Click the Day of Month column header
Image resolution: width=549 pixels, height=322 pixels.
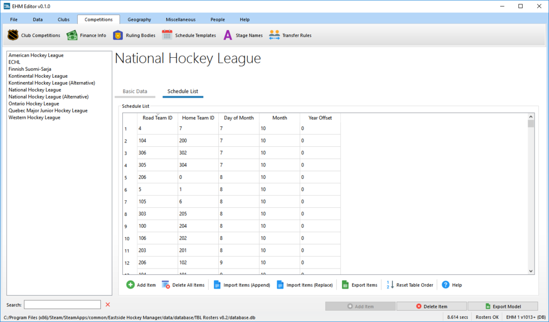pyautogui.click(x=239, y=118)
